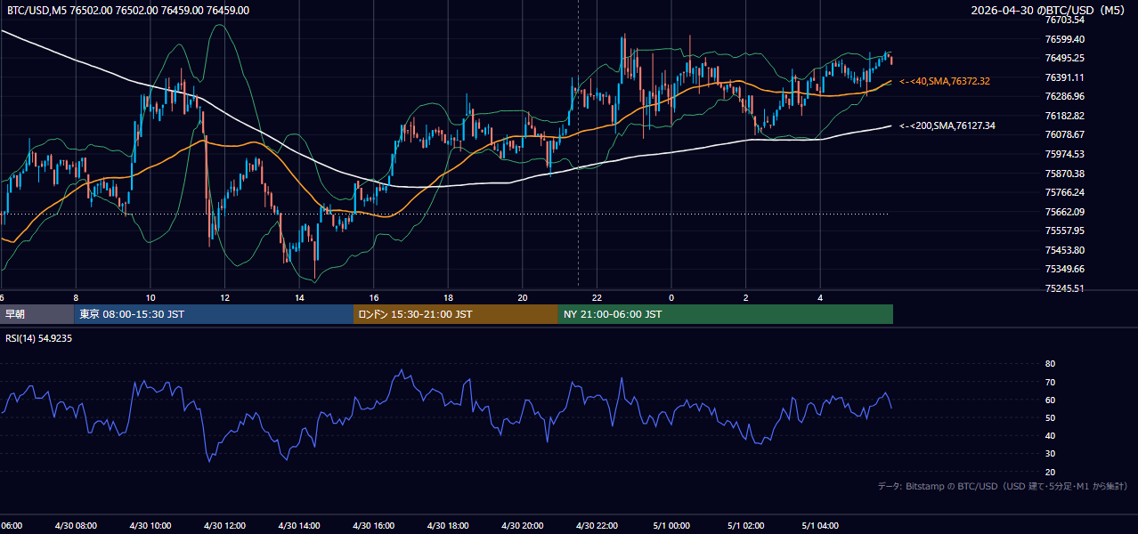Click bottom time label 4/30 10:00
Image resolution: width=1138 pixels, height=534 pixels.
point(150,526)
